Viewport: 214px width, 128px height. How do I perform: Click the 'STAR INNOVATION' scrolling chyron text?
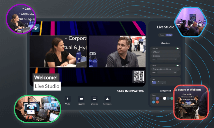pyautogui.click(x=130, y=91)
